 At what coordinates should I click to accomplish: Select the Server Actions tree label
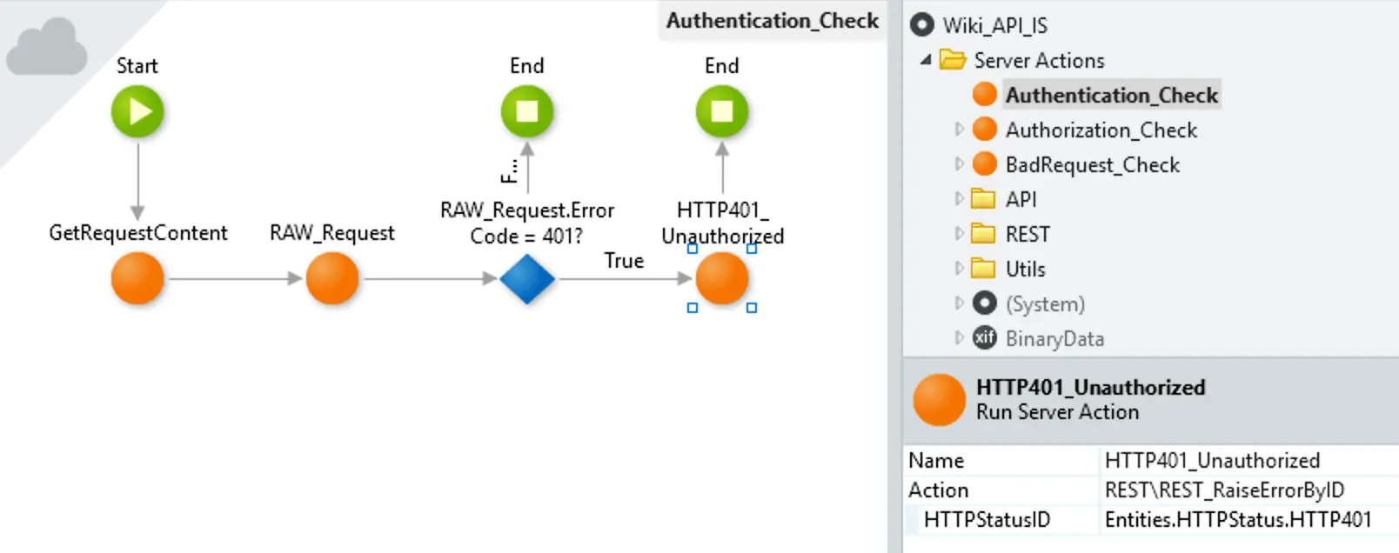click(1039, 60)
